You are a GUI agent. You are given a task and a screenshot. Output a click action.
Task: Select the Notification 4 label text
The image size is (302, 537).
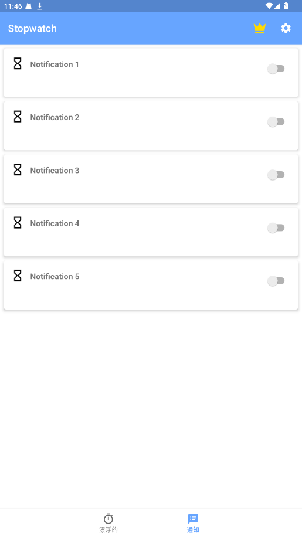click(x=55, y=223)
